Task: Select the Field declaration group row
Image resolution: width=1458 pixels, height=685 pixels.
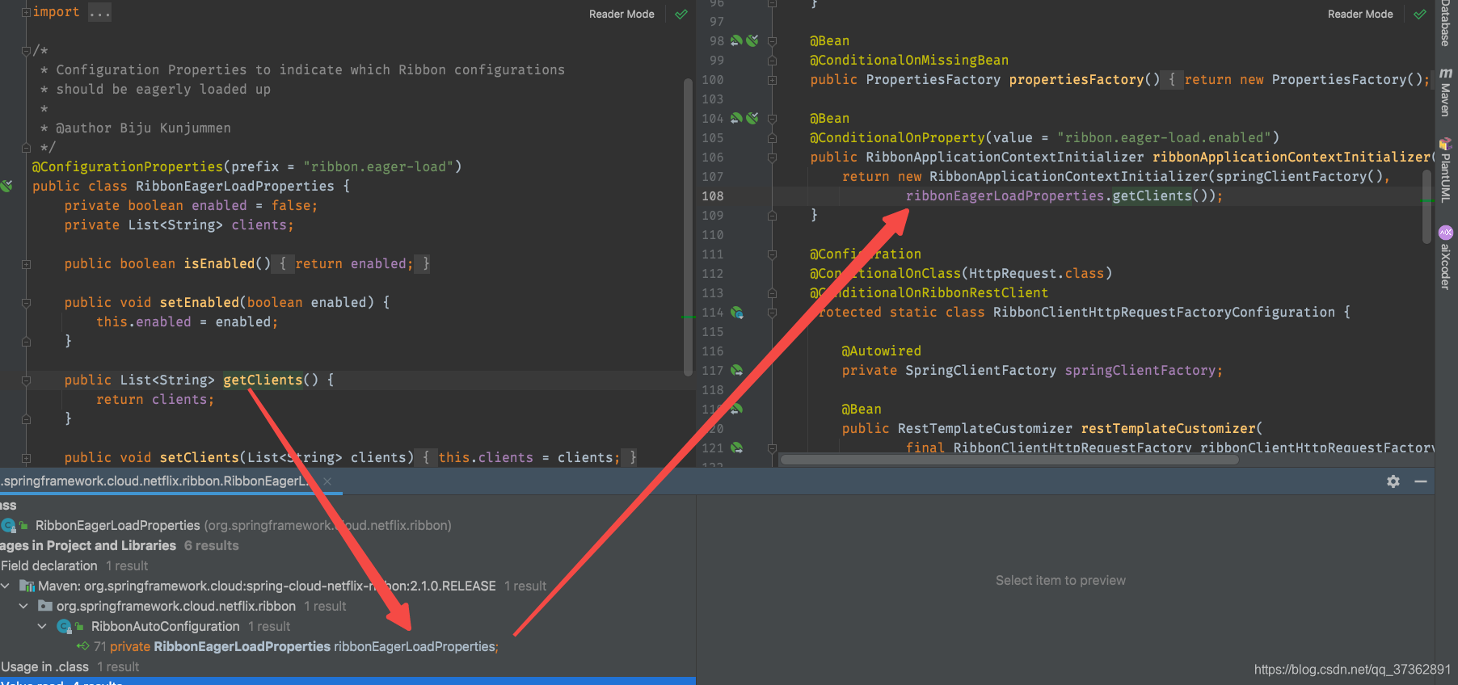Action: (74, 566)
